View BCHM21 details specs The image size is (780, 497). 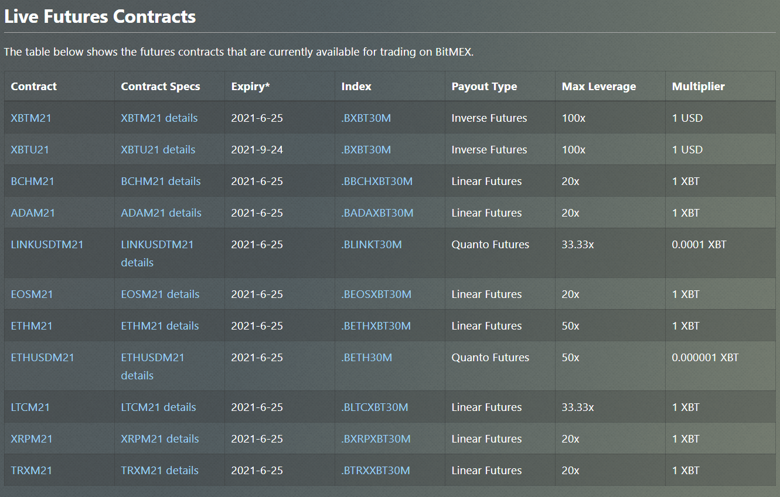point(161,181)
